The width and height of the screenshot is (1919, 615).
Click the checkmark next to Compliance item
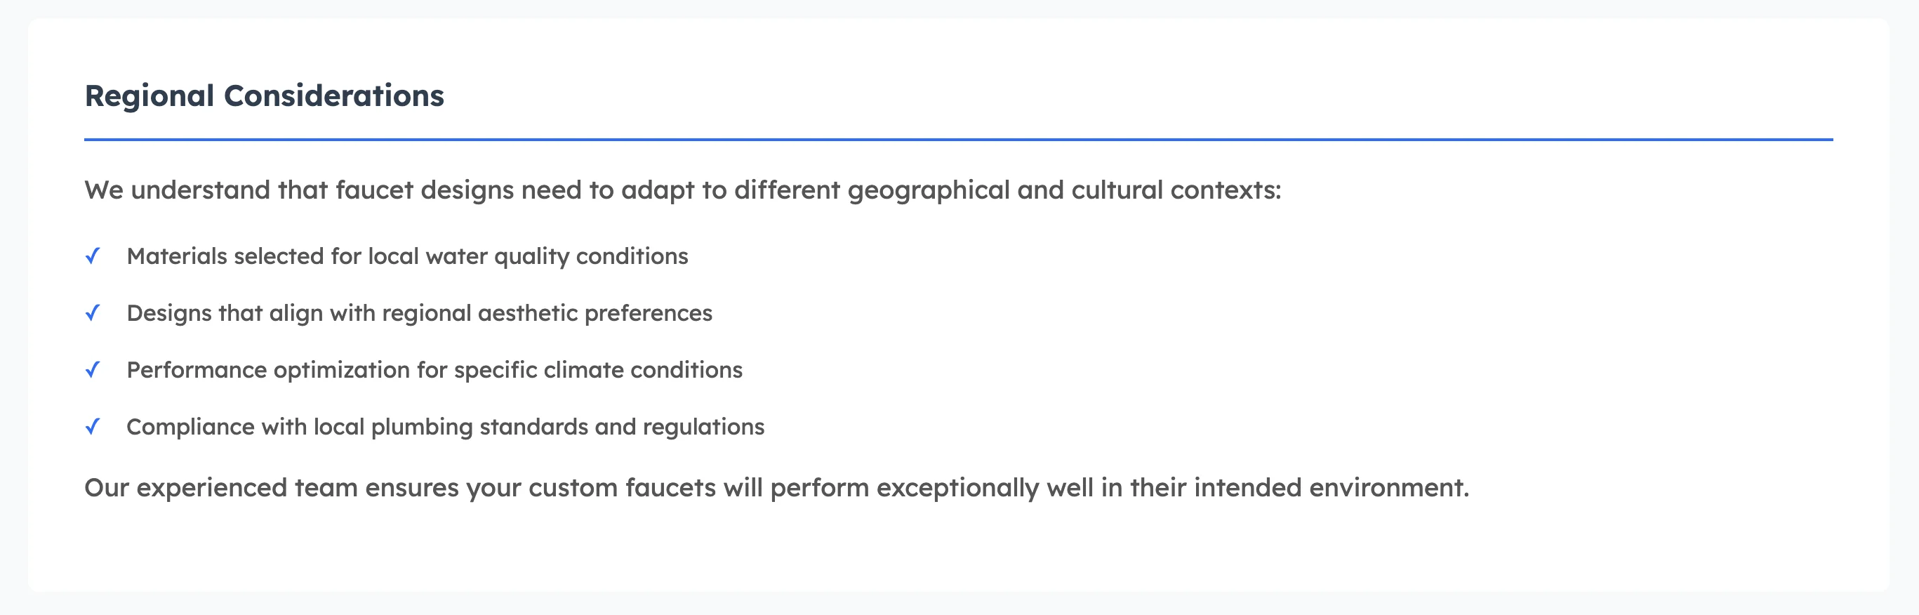[93, 427]
